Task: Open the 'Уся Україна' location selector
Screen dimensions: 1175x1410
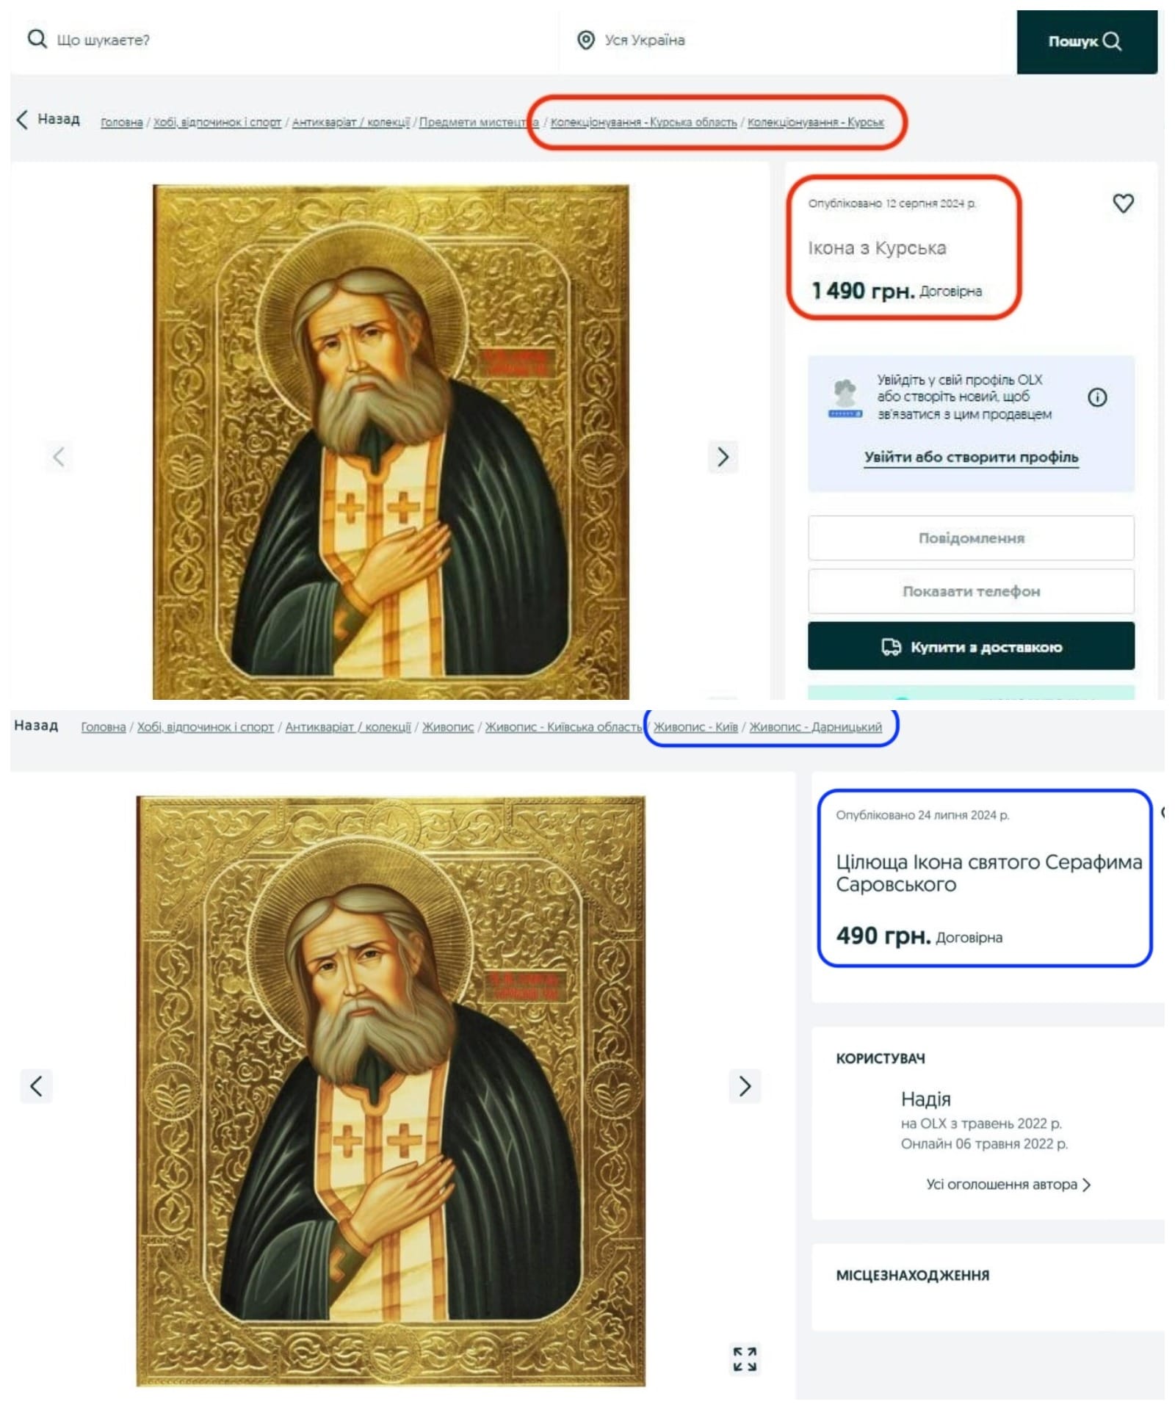Action: tap(787, 40)
